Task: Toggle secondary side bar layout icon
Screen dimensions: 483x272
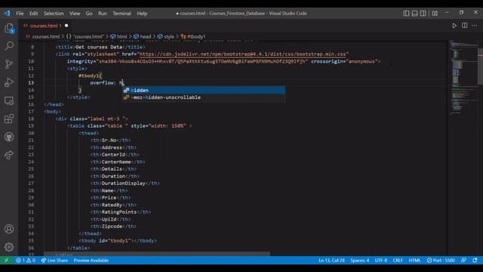Action: 423,14
